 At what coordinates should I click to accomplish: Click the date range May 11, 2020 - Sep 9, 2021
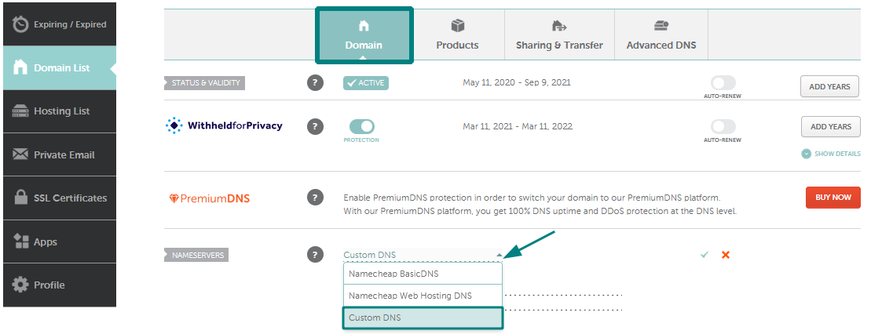click(x=517, y=82)
